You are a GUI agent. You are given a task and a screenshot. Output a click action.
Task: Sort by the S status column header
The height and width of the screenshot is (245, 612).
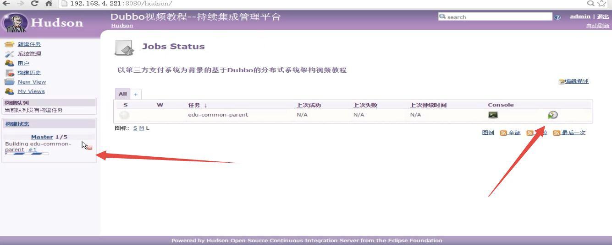point(125,105)
